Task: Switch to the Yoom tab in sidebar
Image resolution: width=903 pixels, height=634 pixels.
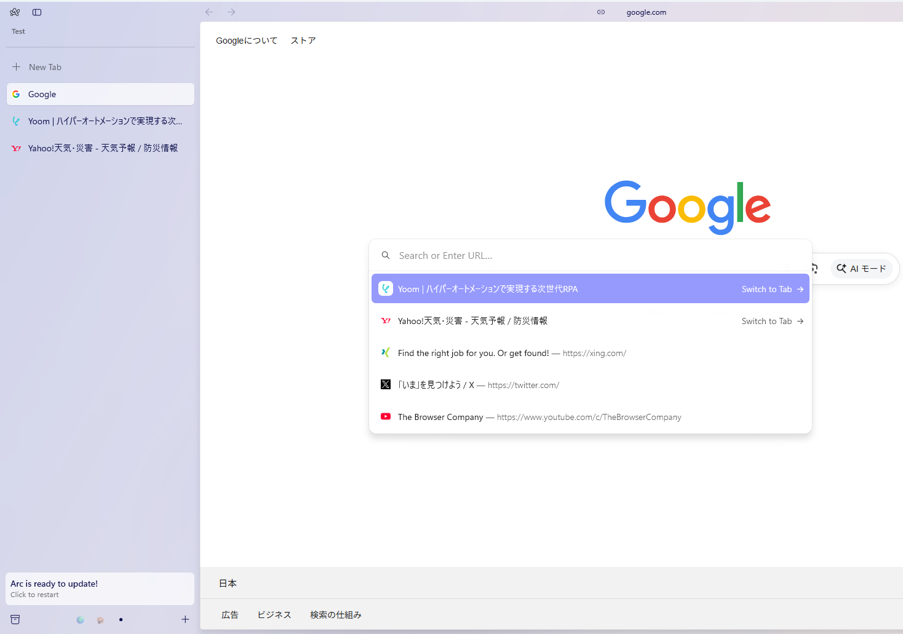Action: [x=100, y=121]
